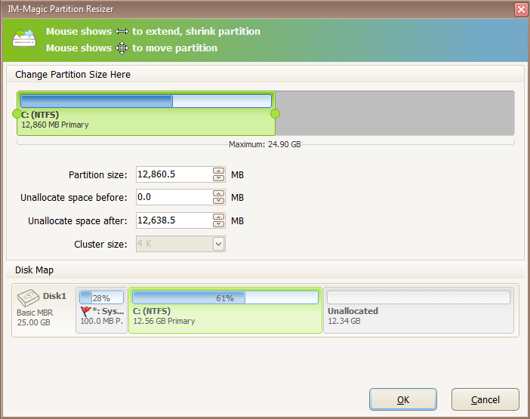Select C: (NTFS) 12.56 GB in Disk Map
The height and width of the screenshot is (419, 530).
tap(225, 310)
